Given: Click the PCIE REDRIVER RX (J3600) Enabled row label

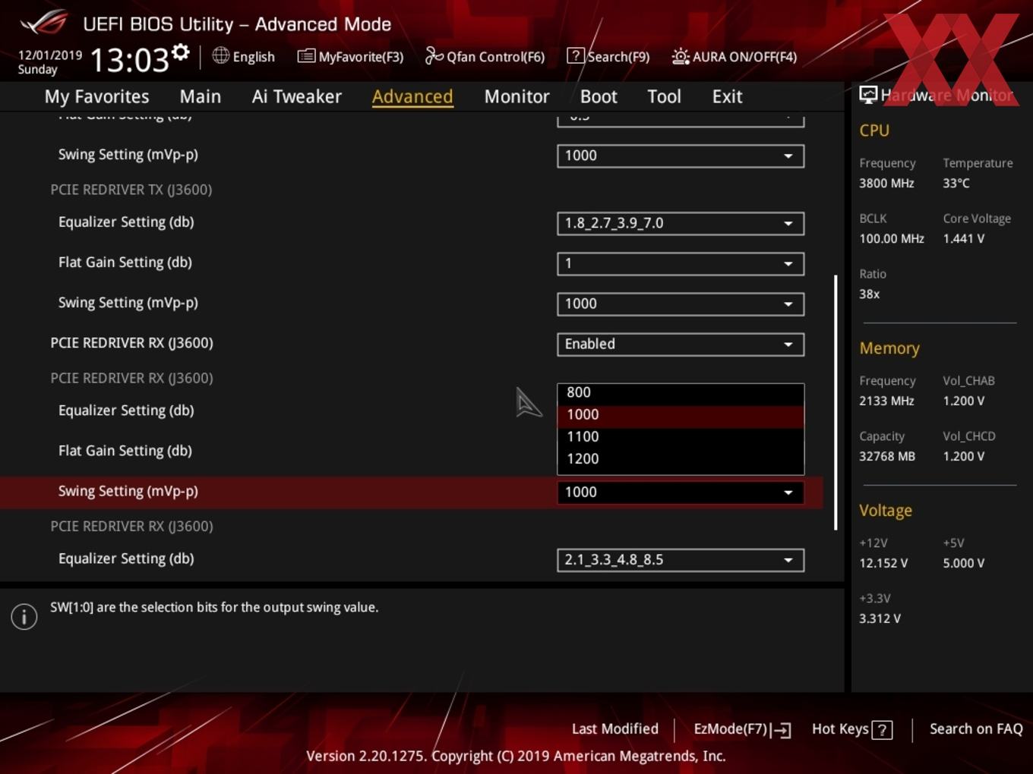Looking at the screenshot, I should [131, 343].
